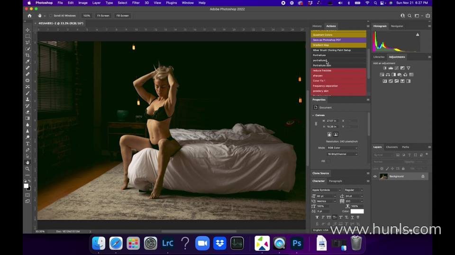Click the Fit Screen button

click(103, 16)
